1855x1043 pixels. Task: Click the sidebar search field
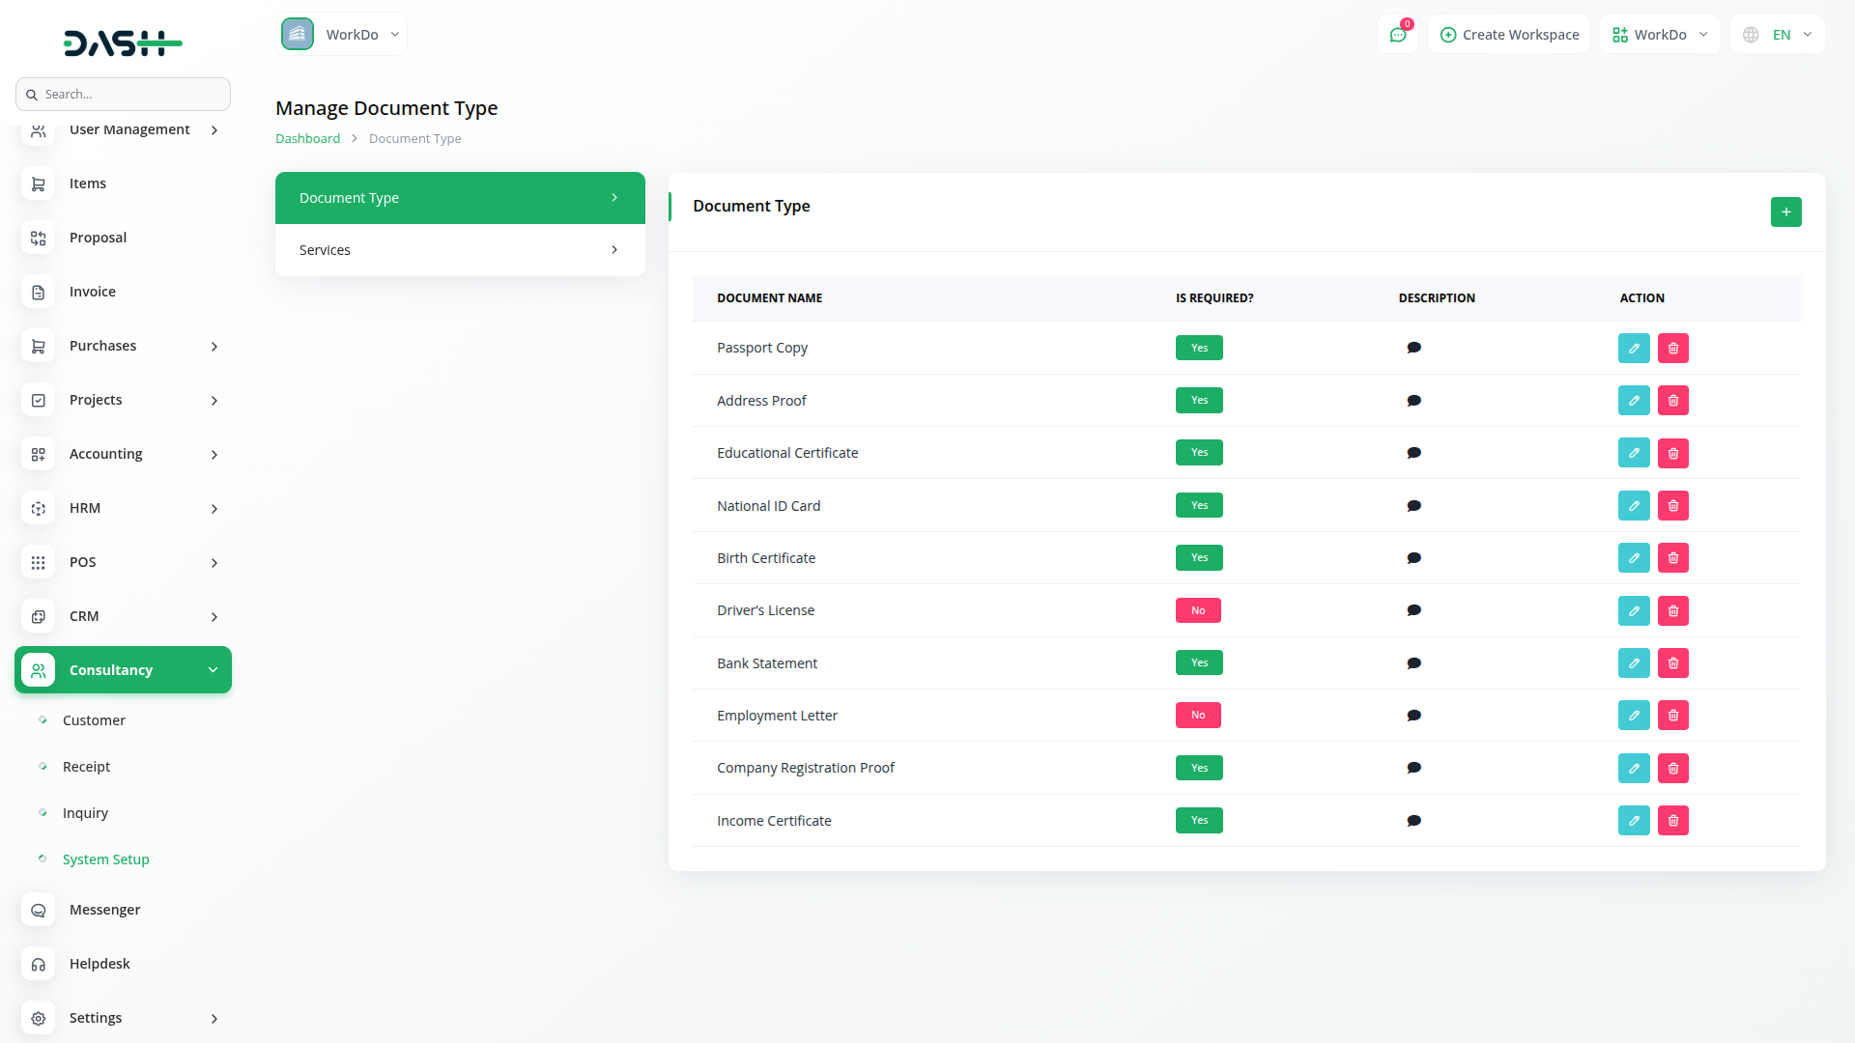[x=123, y=95]
